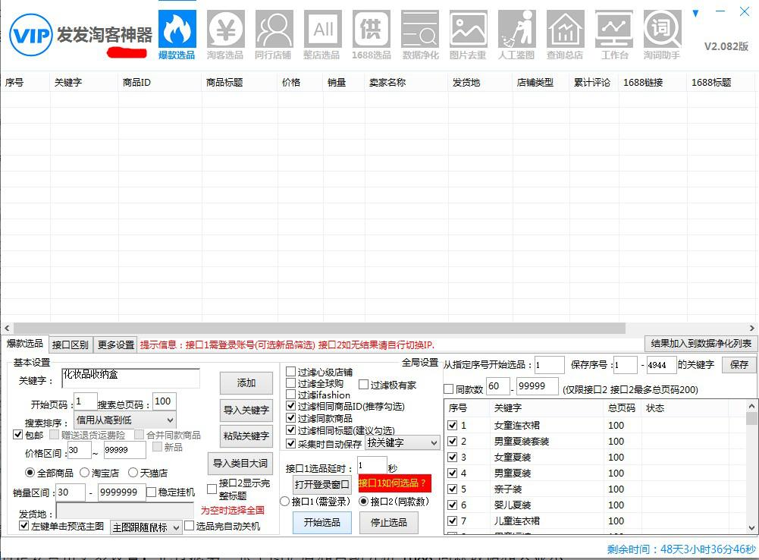Disable 过滤相同商品ID(推荐勾选)
This screenshot has height=560, width=759.
pyautogui.click(x=290, y=406)
